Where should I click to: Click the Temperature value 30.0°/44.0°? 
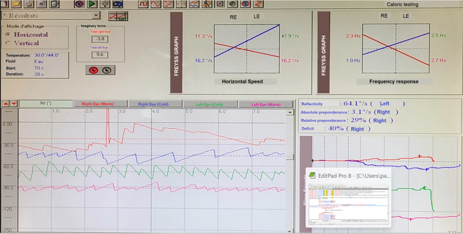click(x=47, y=55)
